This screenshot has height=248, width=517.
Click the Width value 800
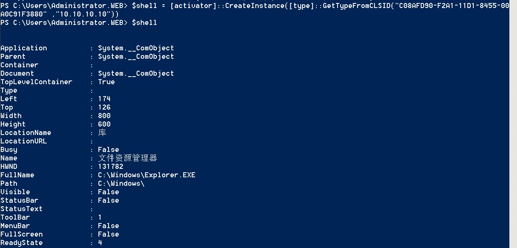pos(104,116)
